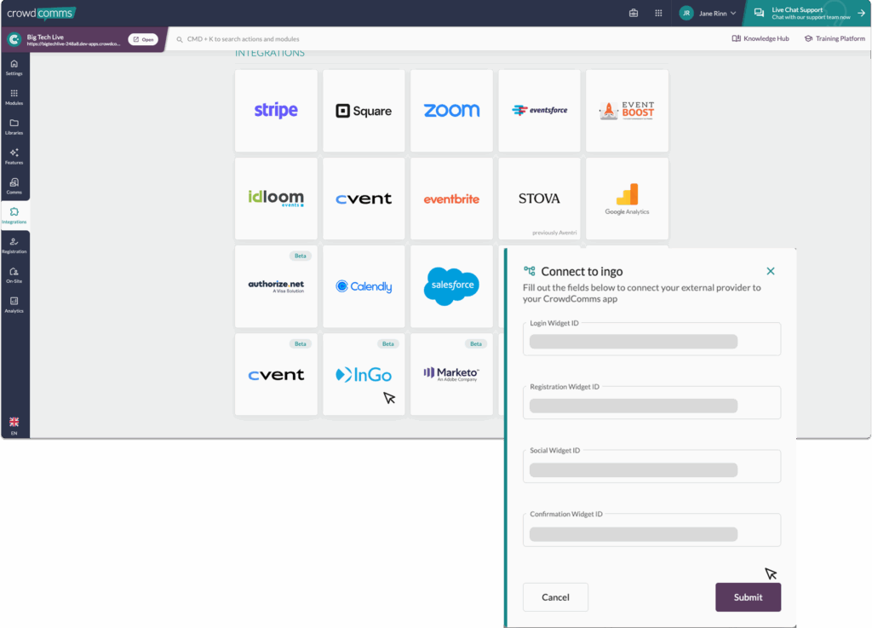Viewport: 872px width, 628px height.
Task: Select the Stripe integration tile
Action: (x=276, y=111)
